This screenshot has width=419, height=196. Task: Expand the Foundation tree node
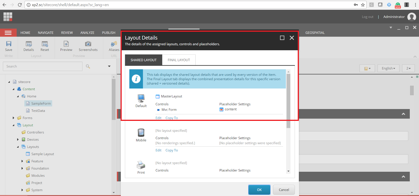click(22, 168)
